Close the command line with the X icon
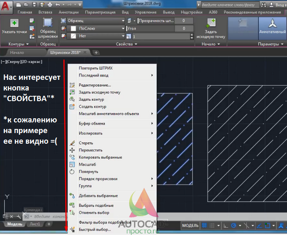 (x=11, y=217)
